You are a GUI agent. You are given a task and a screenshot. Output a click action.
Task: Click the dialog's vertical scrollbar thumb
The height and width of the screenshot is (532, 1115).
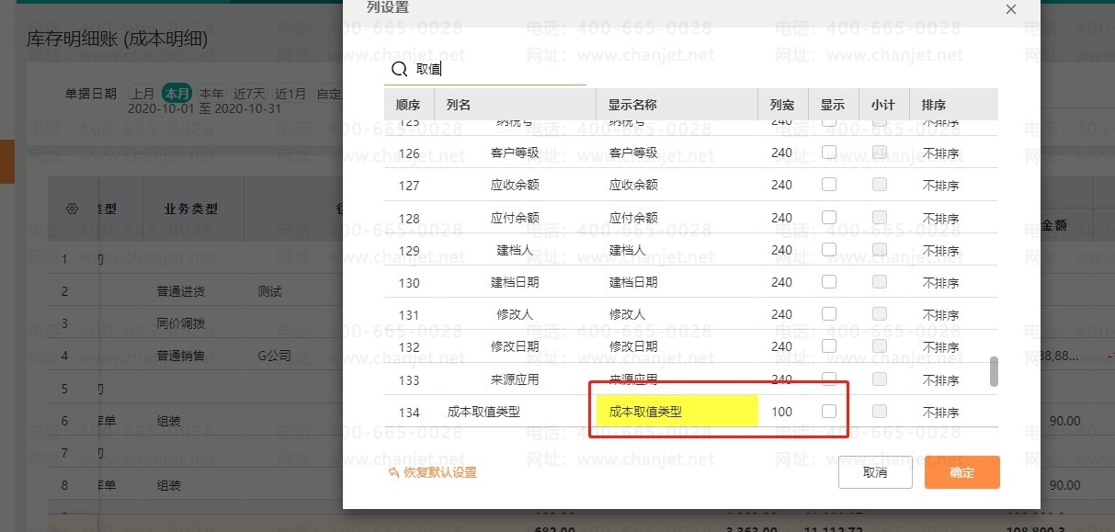(x=994, y=371)
